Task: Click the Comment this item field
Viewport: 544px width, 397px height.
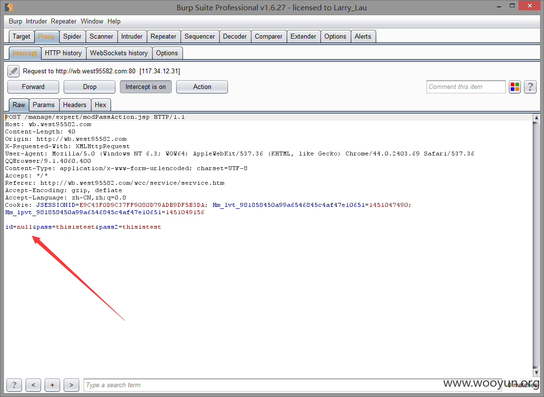Action: click(x=466, y=87)
